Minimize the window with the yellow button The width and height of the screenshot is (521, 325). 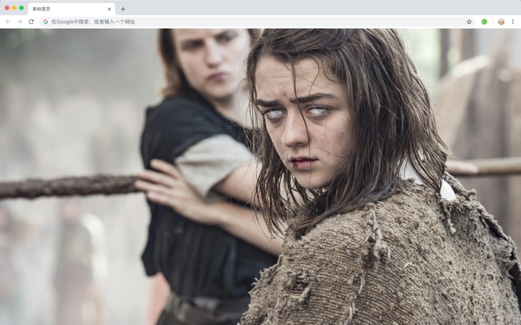coord(14,8)
